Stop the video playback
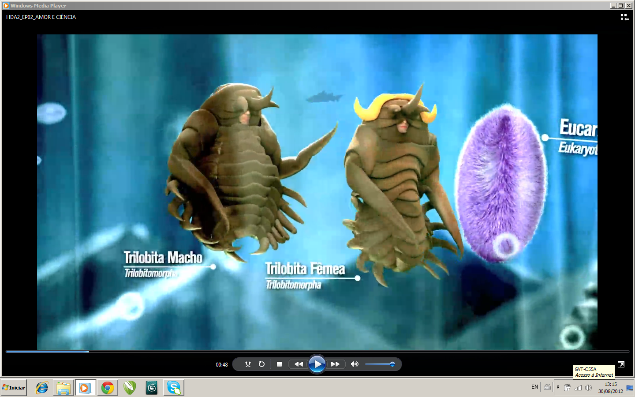 pyautogui.click(x=279, y=364)
